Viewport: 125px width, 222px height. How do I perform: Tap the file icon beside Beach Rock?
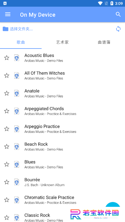[17, 146]
